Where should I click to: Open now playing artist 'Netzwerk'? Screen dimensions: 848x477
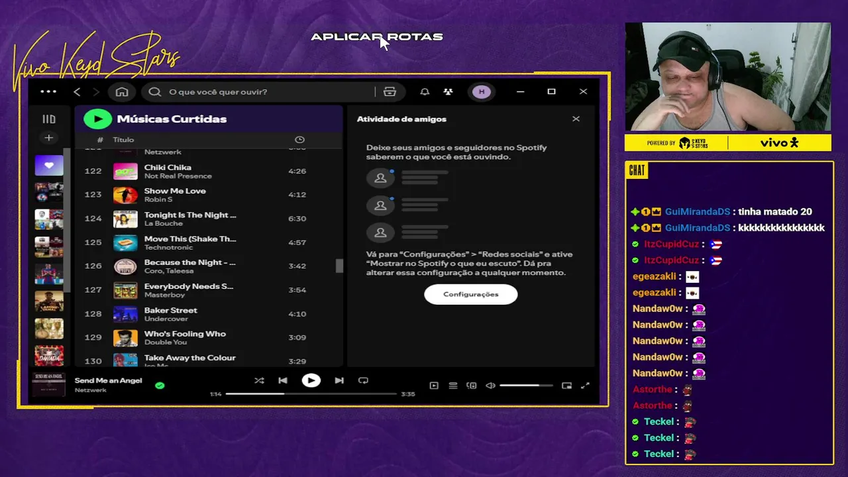[91, 390]
